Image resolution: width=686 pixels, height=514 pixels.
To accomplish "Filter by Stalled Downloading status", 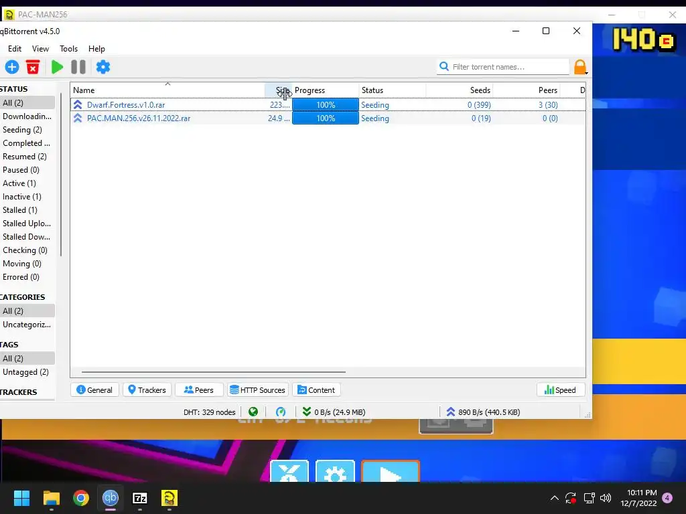I will (27, 236).
